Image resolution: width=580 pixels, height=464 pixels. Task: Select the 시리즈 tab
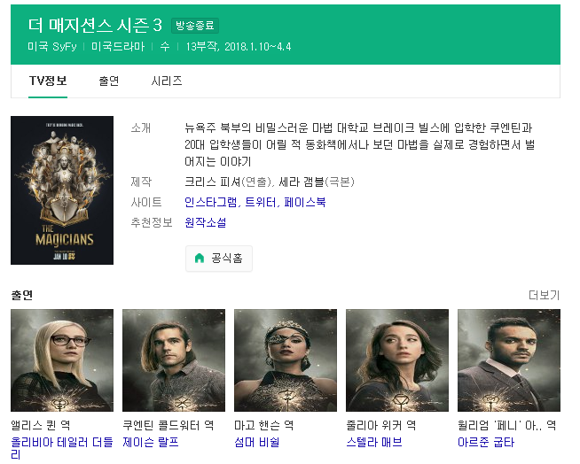pyautogui.click(x=167, y=81)
